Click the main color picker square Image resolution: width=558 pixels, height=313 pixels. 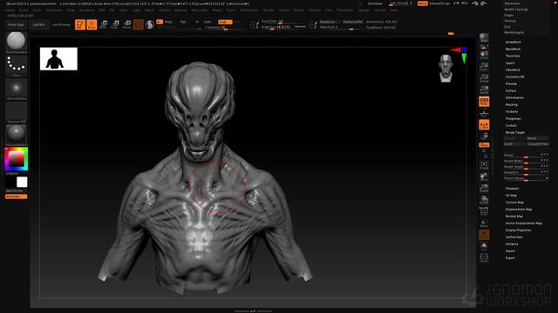tap(16, 158)
